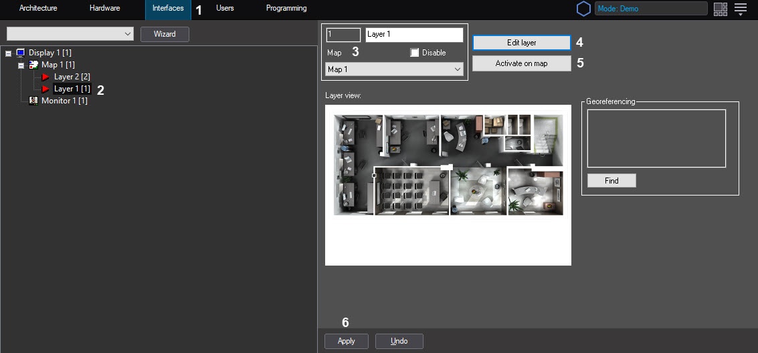Switch to the Programming tab

coord(286,9)
